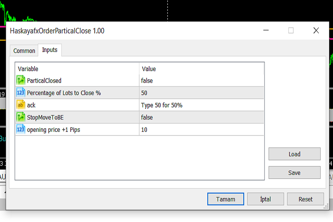The image size is (333, 222).
Task: Select the StopMoveToBE false value cell
Action: 201,117
